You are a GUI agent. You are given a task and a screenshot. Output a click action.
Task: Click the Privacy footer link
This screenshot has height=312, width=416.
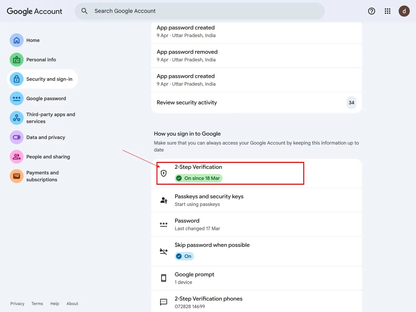coord(17,304)
